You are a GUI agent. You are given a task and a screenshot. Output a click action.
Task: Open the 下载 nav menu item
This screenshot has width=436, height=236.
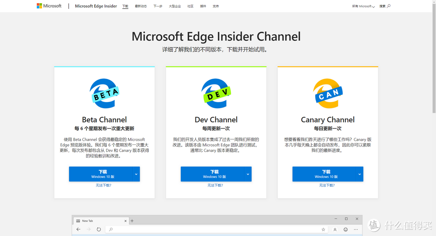[126, 6]
